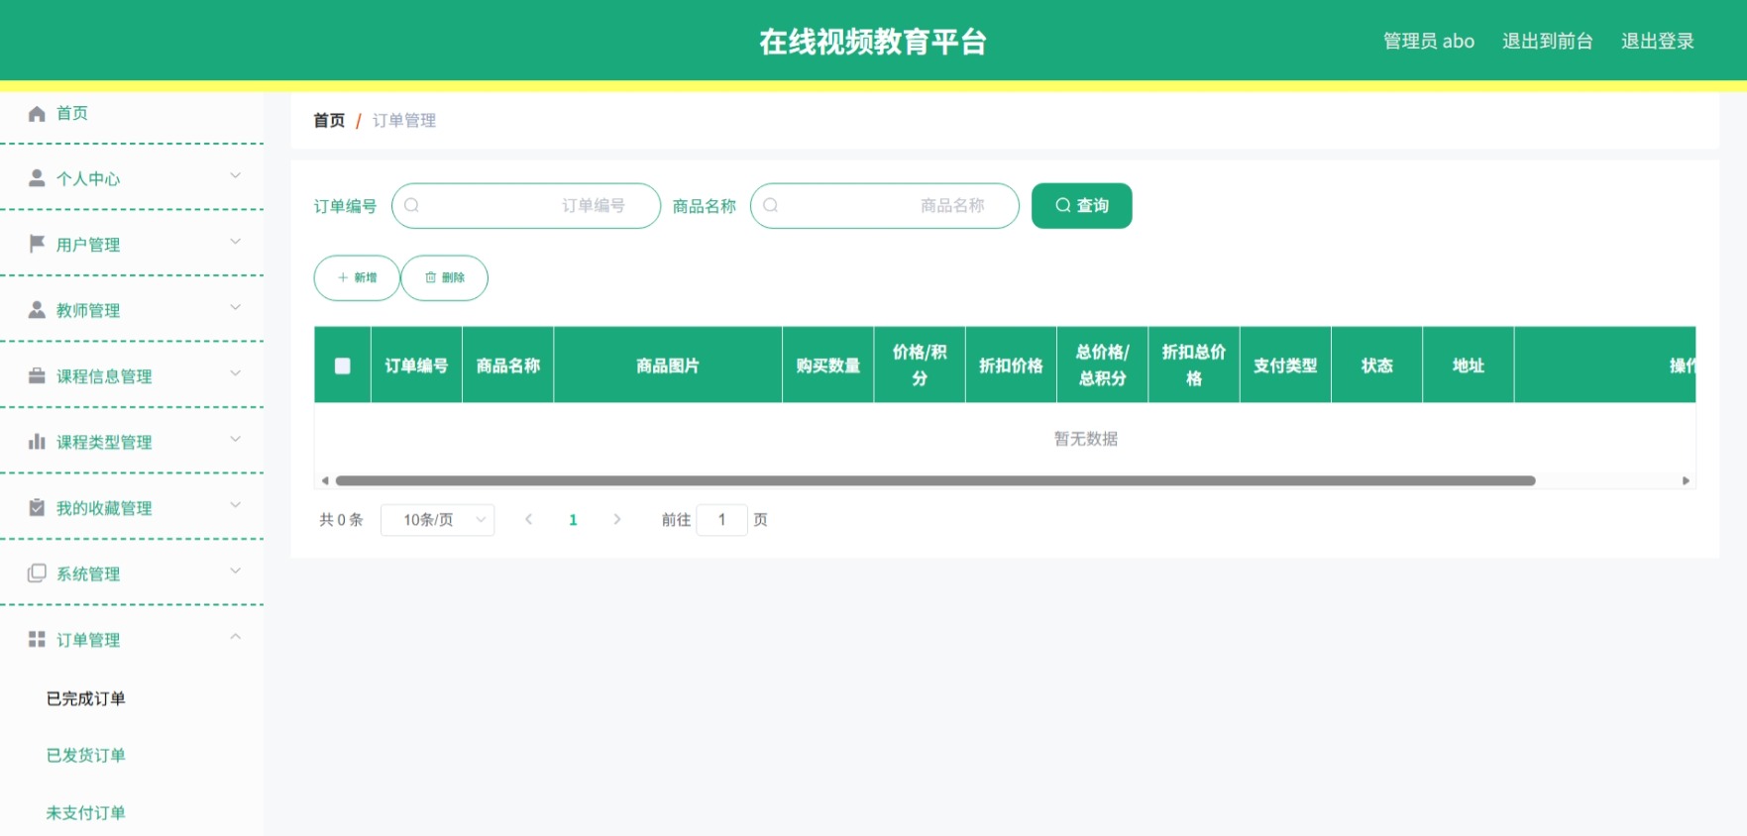
Task: Click the 商品名称 column header
Action: pyautogui.click(x=507, y=366)
